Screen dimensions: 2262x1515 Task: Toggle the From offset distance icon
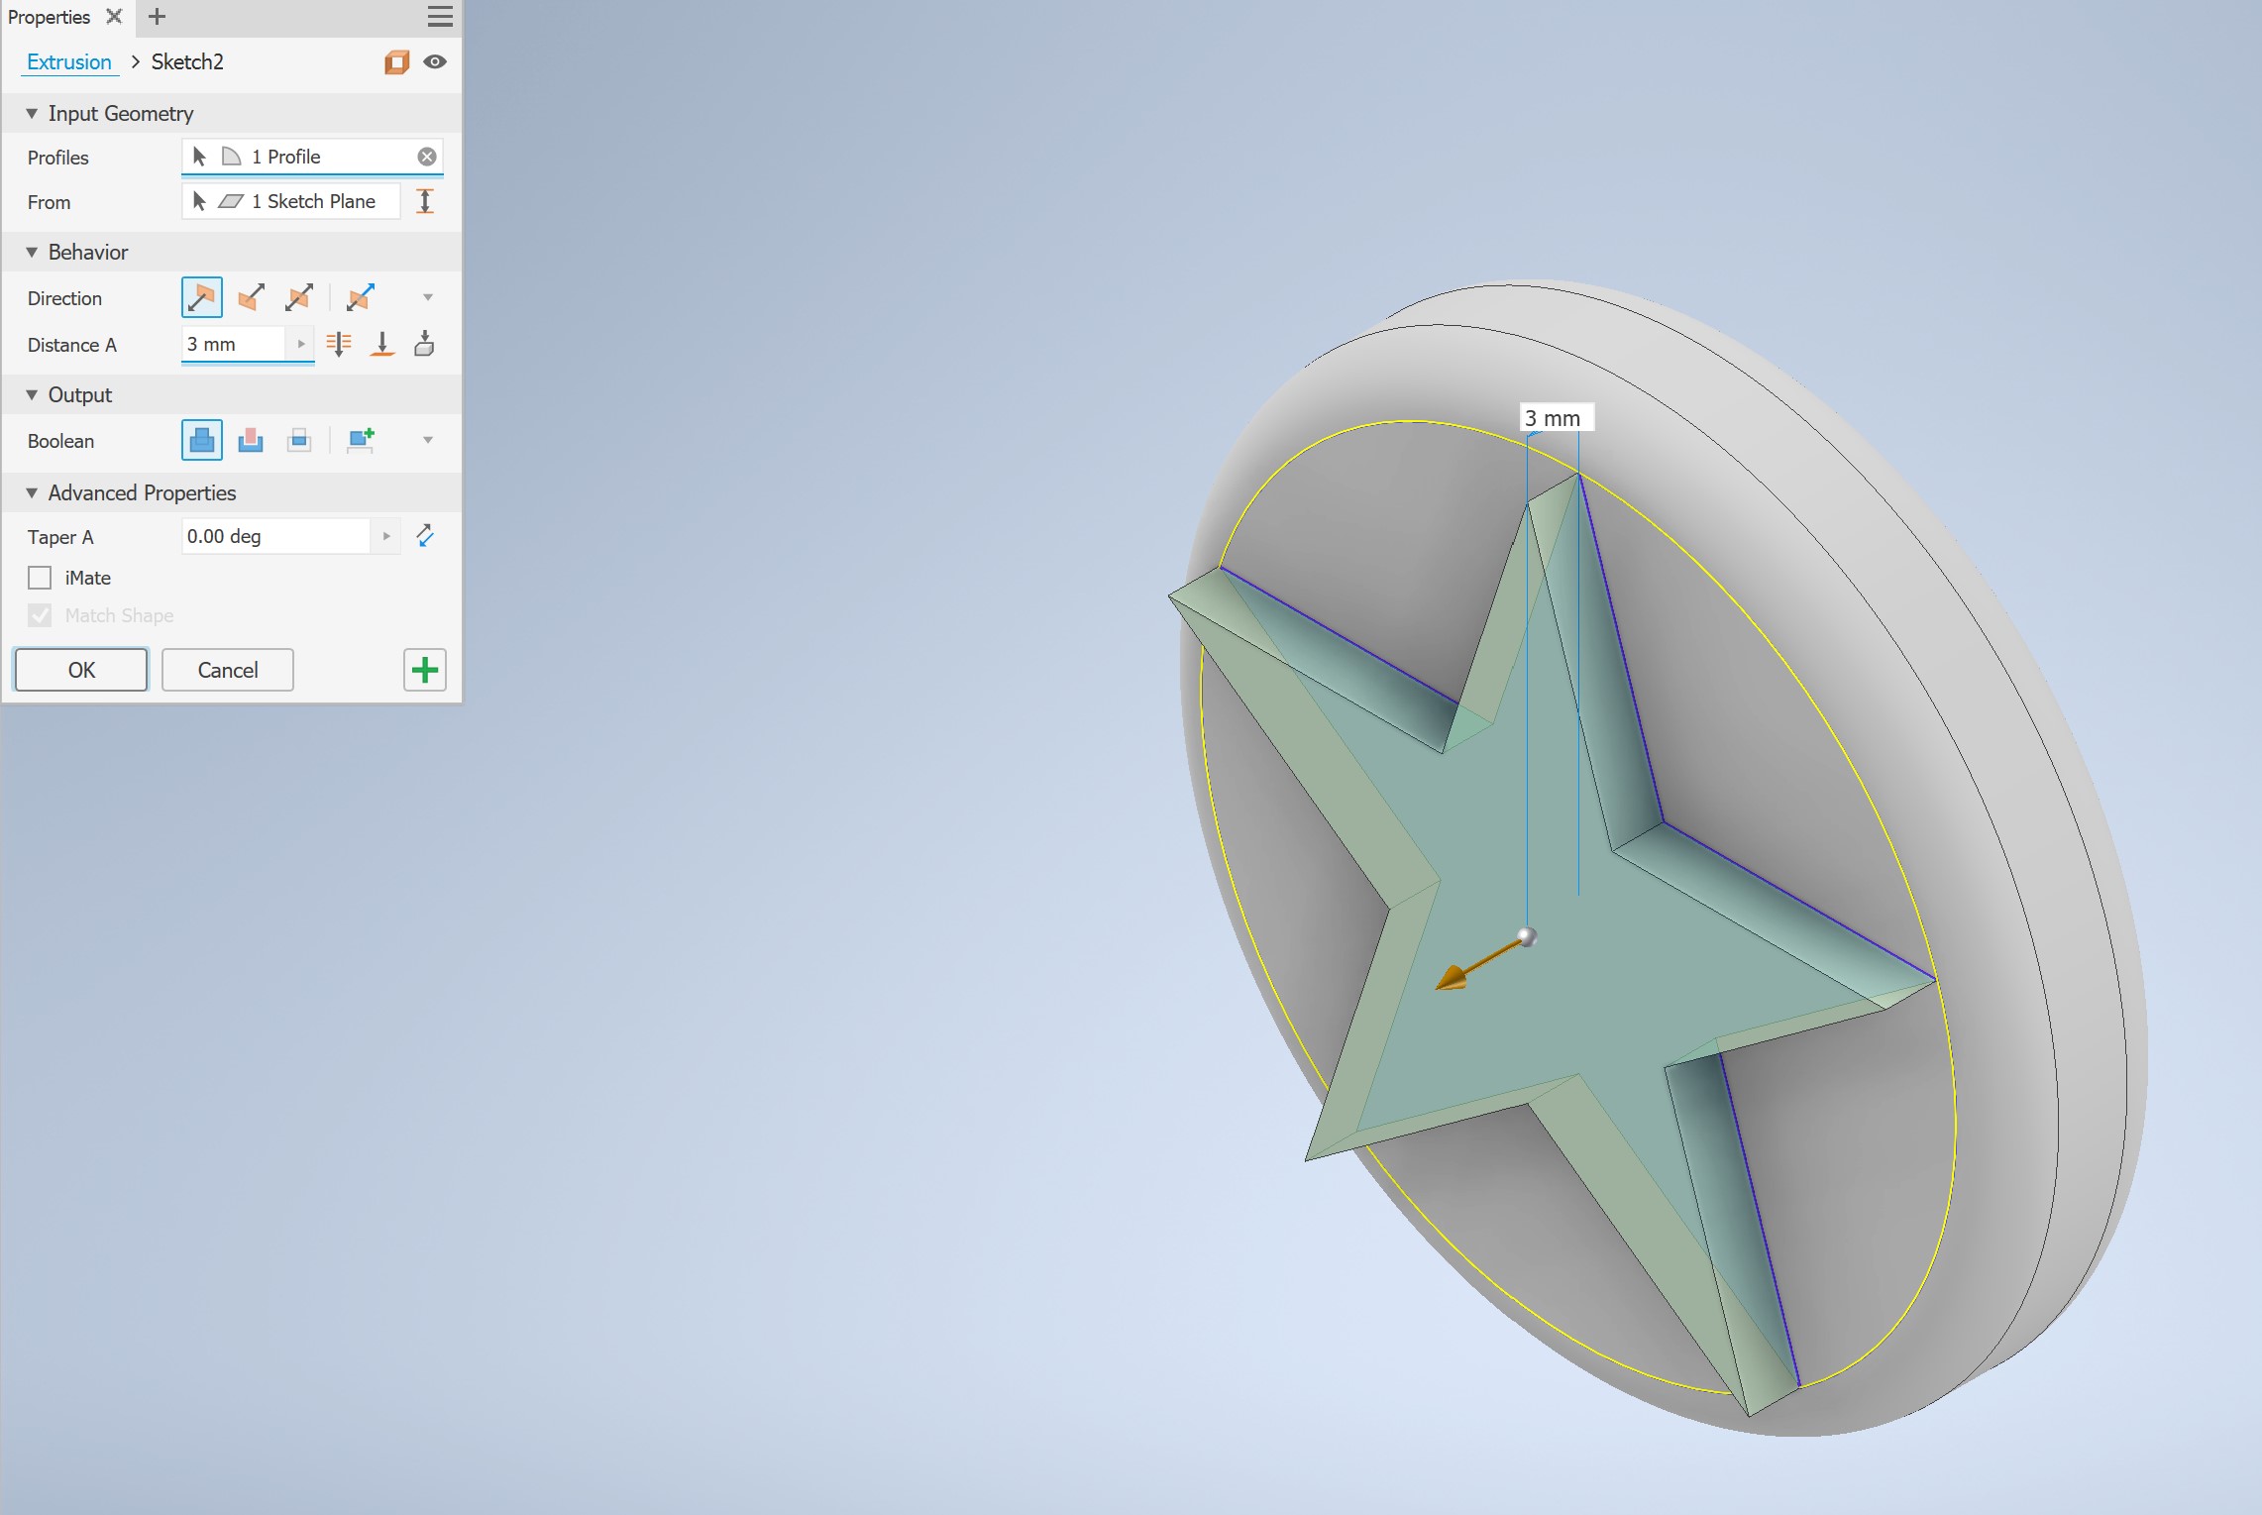click(x=425, y=201)
